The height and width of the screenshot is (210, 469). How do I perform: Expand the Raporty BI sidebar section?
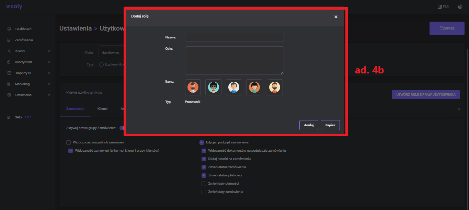click(48, 73)
